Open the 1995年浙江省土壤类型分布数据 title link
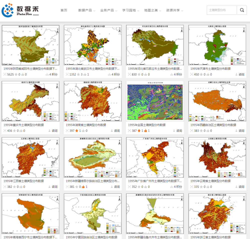 point(210,237)
